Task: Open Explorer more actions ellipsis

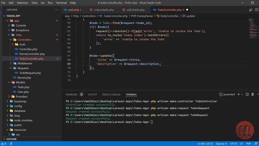Action: [x=57, y=10]
